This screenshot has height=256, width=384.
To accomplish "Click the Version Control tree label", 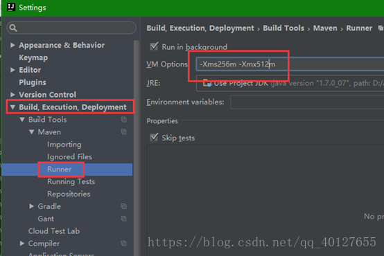I will (x=48, y=95).
